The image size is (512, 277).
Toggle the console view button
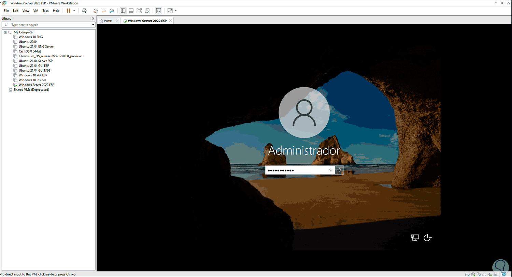pyautogui.click(x=158, y=11)
